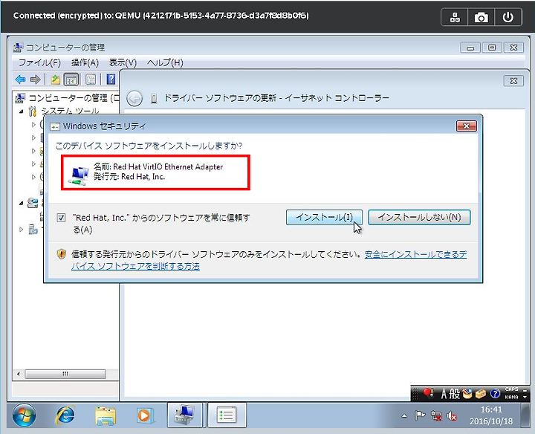Click the noVNC screenshot camera button

(x=481, y=17)
